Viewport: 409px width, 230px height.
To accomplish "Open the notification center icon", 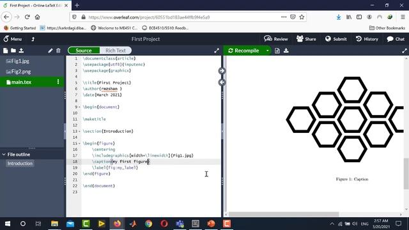I will click(x=398, y=224).
